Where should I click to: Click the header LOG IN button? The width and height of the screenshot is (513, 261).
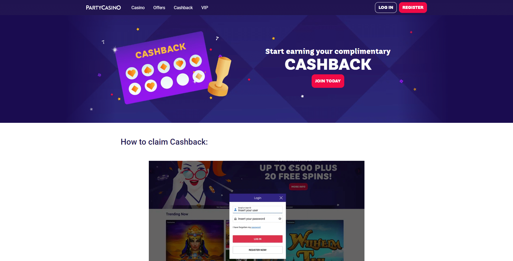[x=386, y=8]
